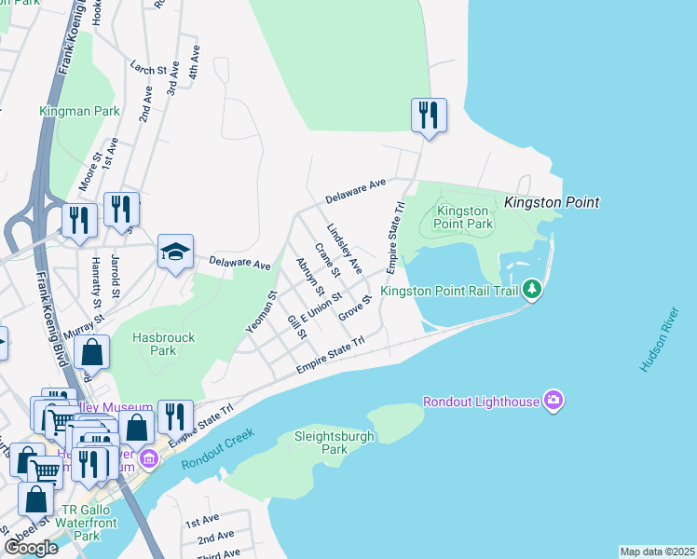Open the shopping bag marker near Murray St
Viewport: 697px width, 559px height.
coord(91,353)
